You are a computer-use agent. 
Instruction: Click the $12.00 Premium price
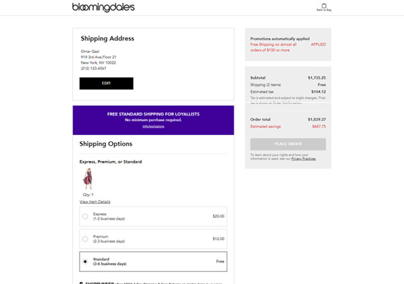coord(218,239)
